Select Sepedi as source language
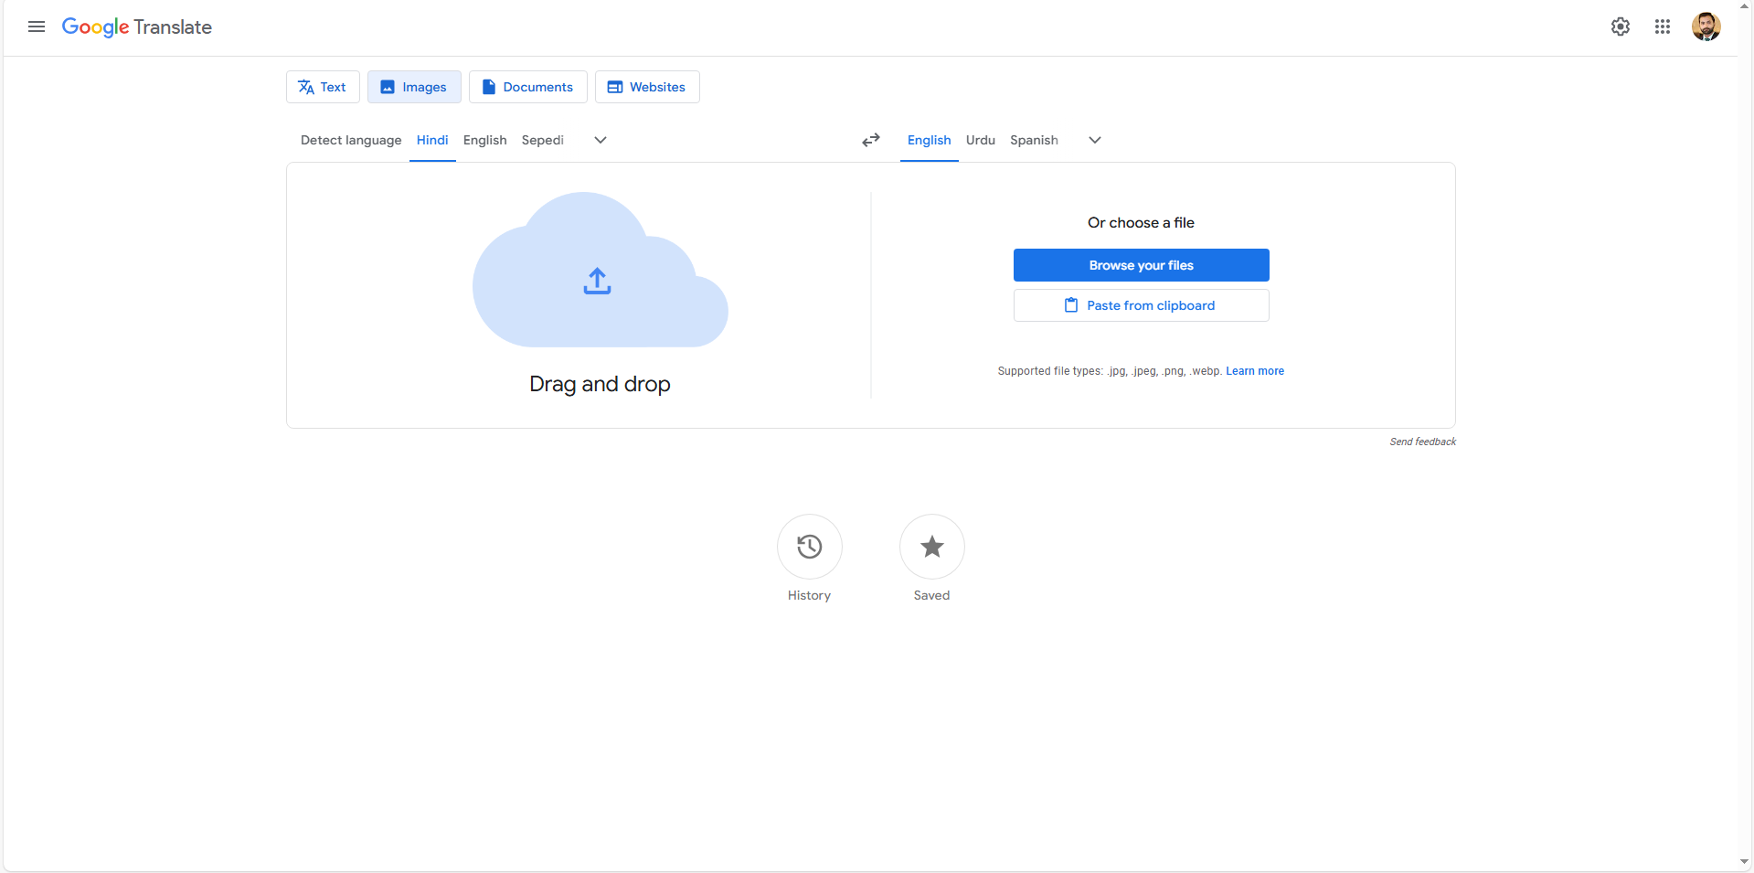 click(x=543, y=140)
